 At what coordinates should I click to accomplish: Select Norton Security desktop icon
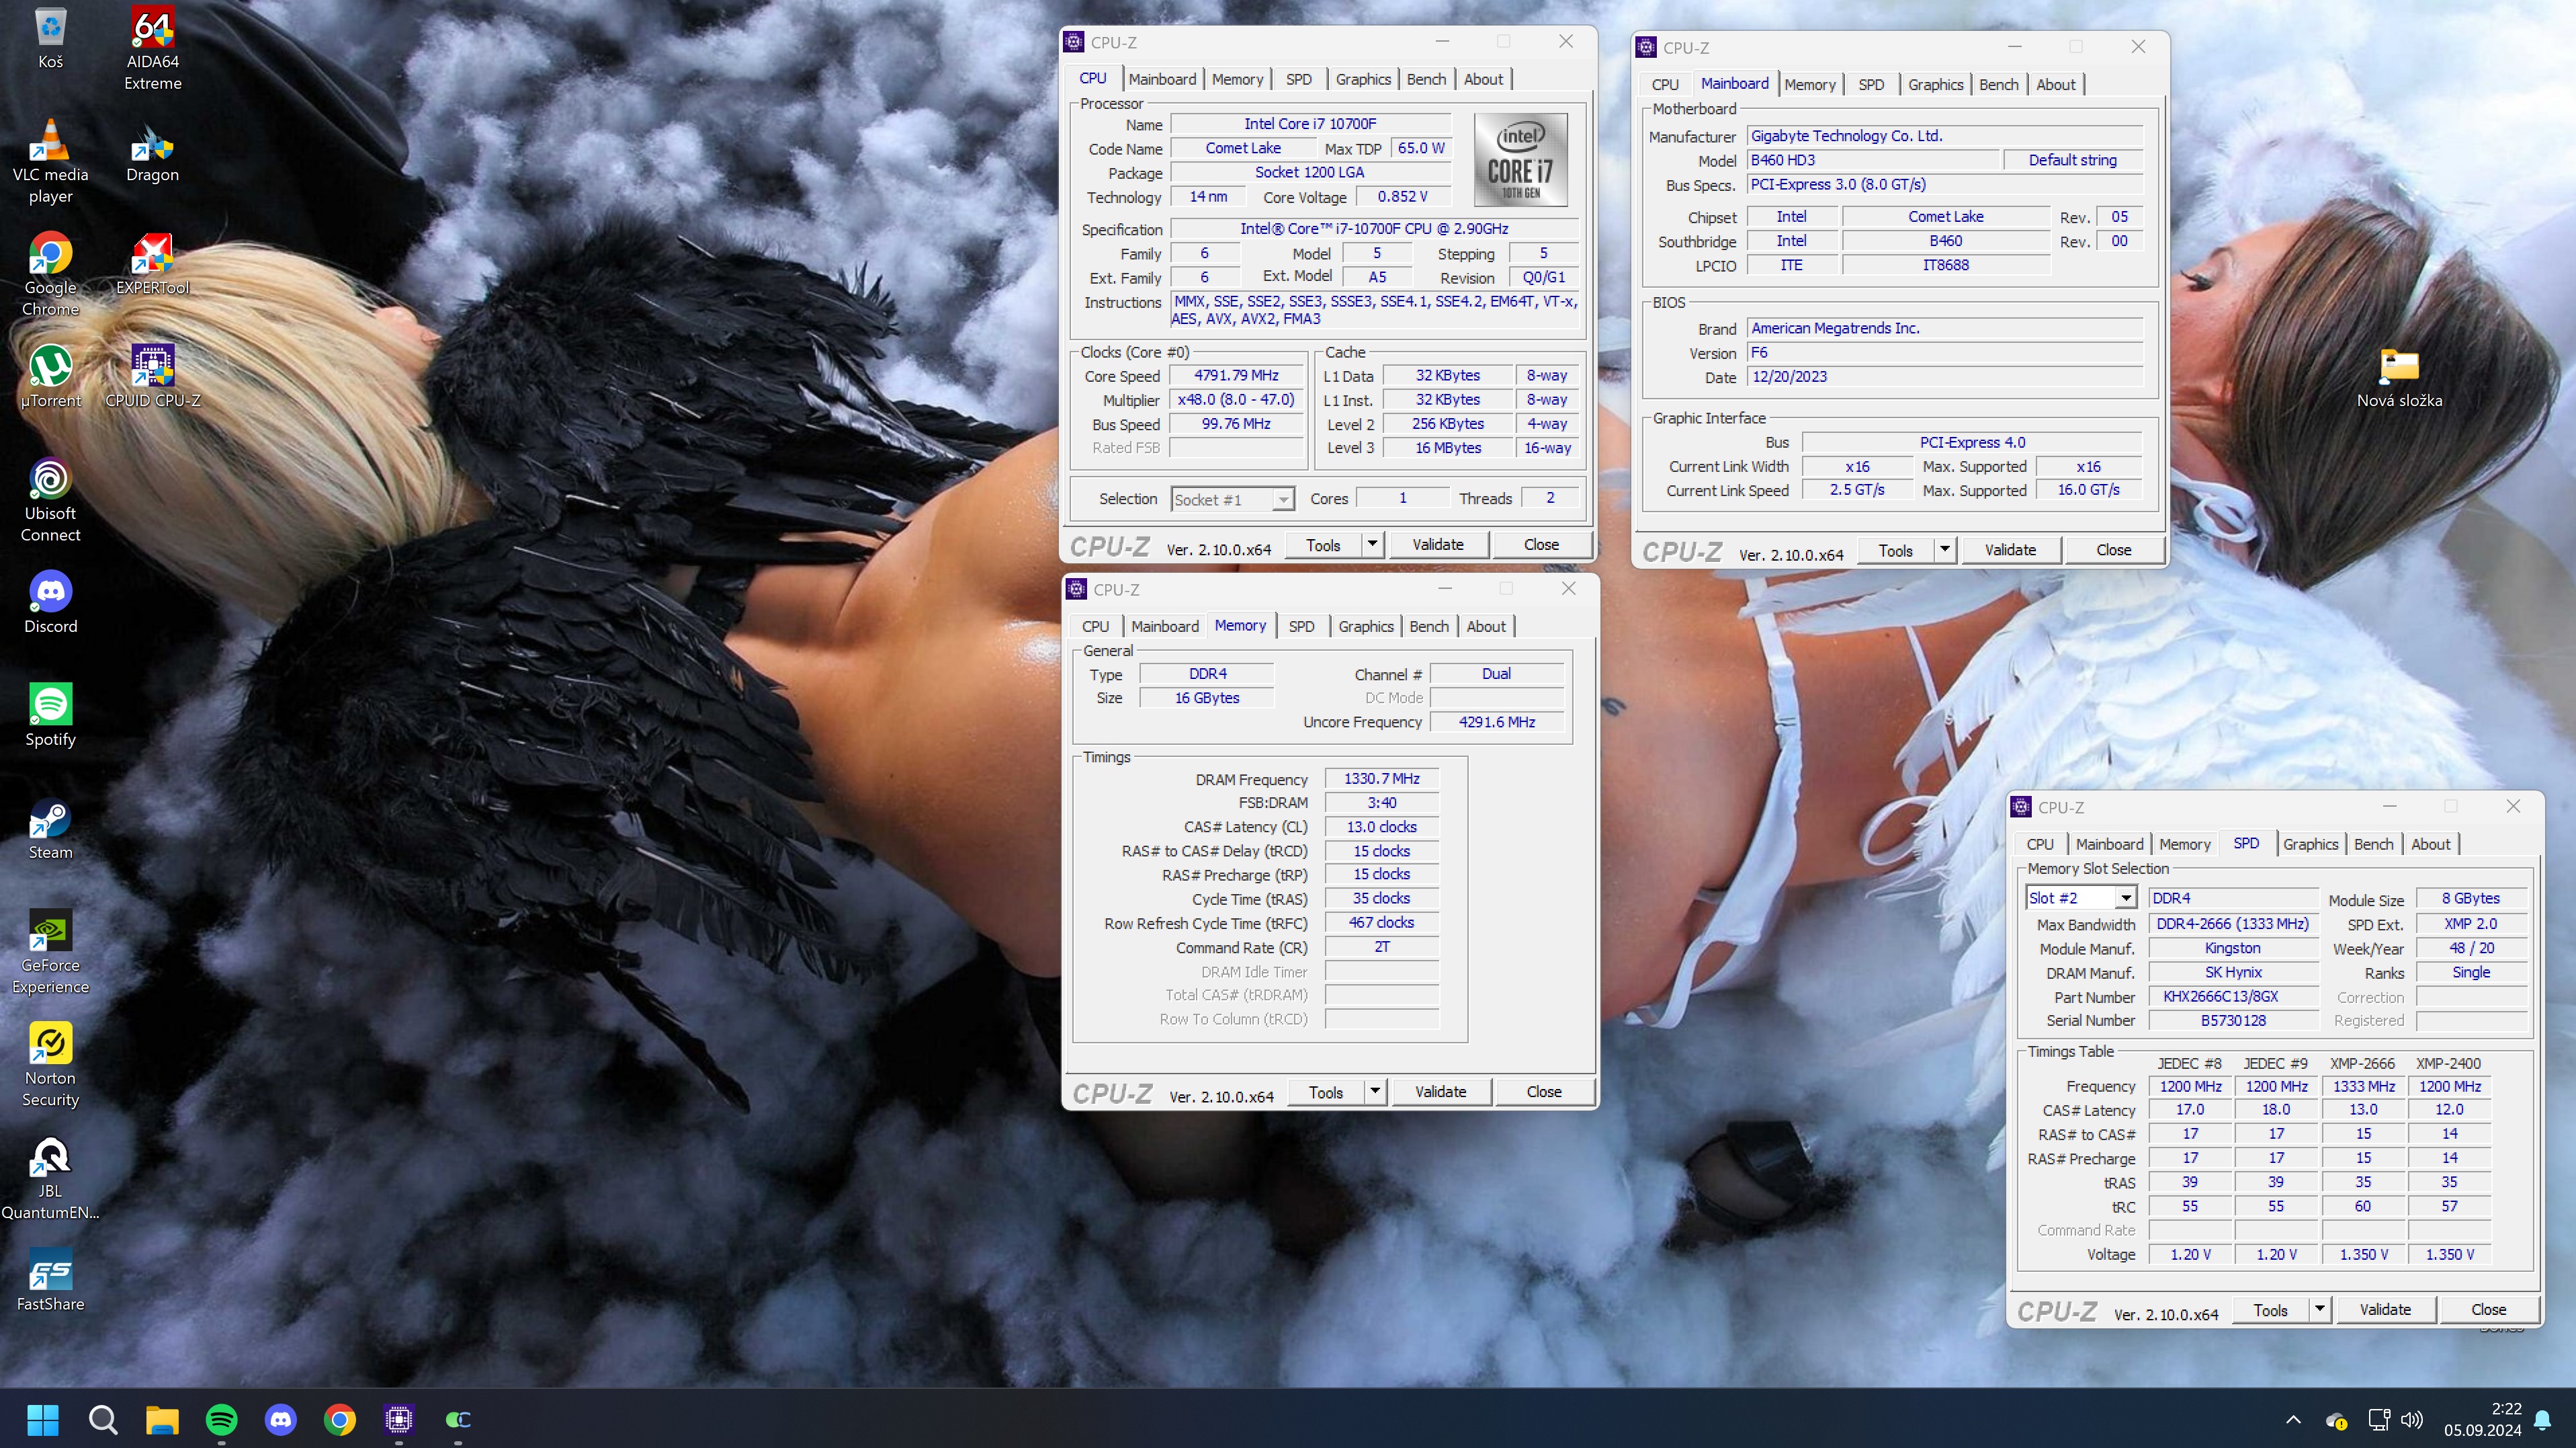click(50, 1065)
